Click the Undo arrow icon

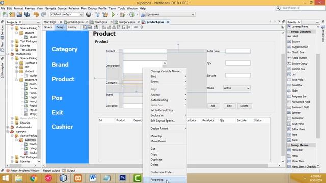point(36,15)
